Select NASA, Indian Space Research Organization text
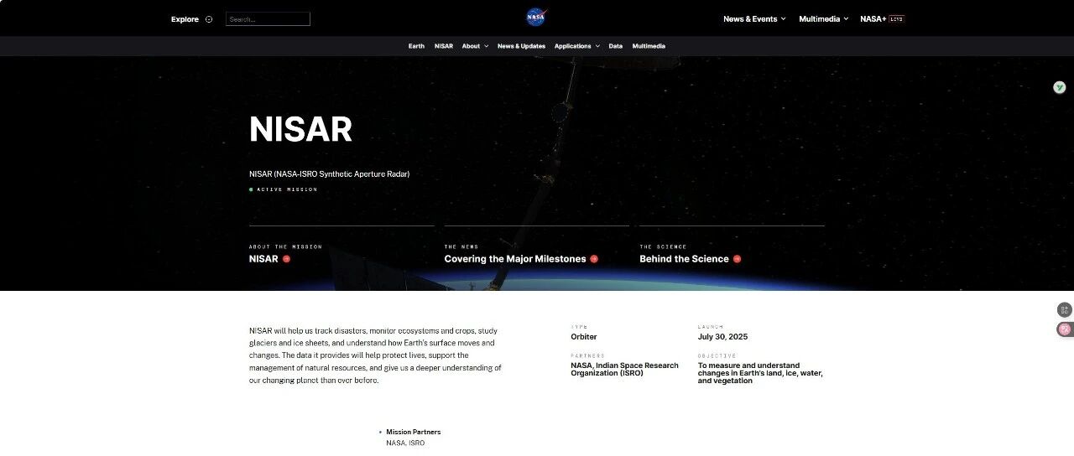Image resolution: width=1074 pixels, height=456 pixels. click(624, 369)
